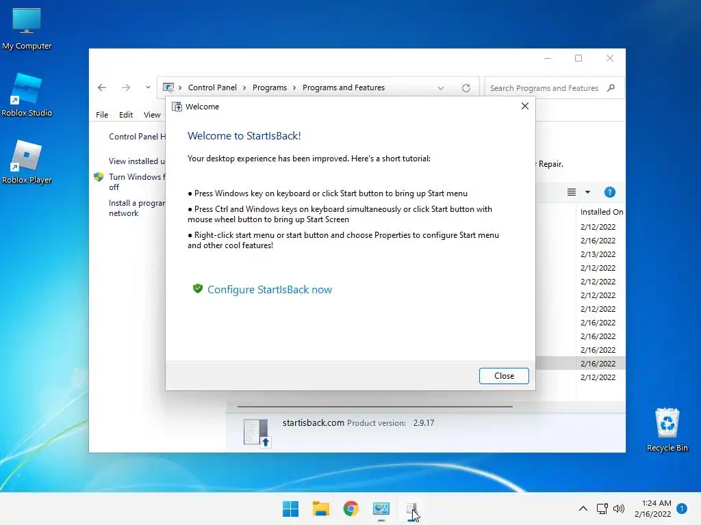The height and width of the screenshot is (525, 701).
Task: Click the product version 2.9.17 value
Action: (x=423, y=422)
